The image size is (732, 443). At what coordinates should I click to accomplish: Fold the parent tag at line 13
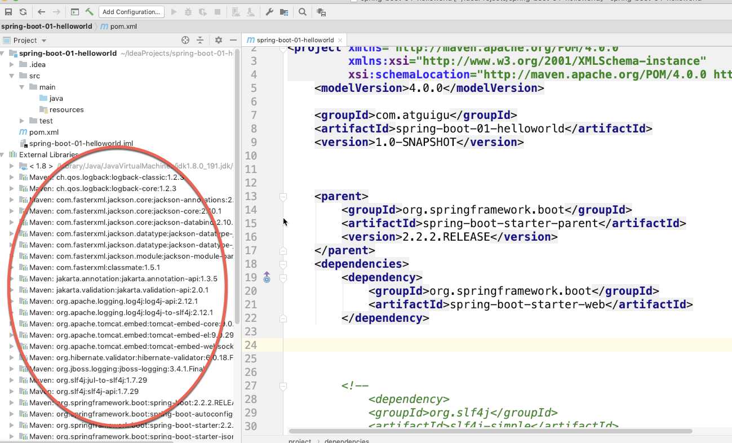tap(283, 197)
